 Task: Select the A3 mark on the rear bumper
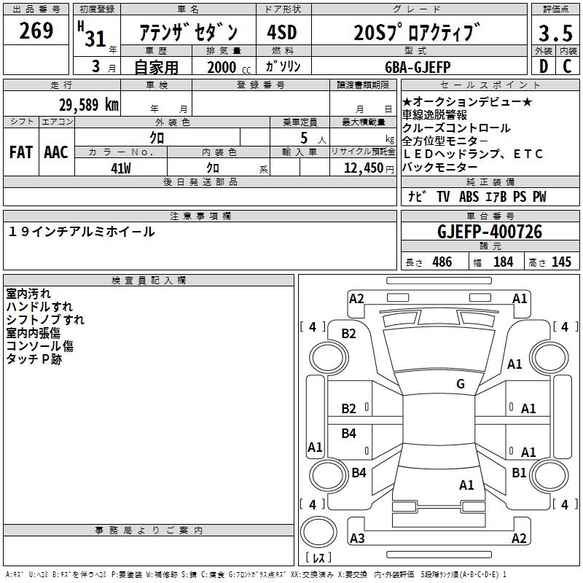(x=357, y=538)
